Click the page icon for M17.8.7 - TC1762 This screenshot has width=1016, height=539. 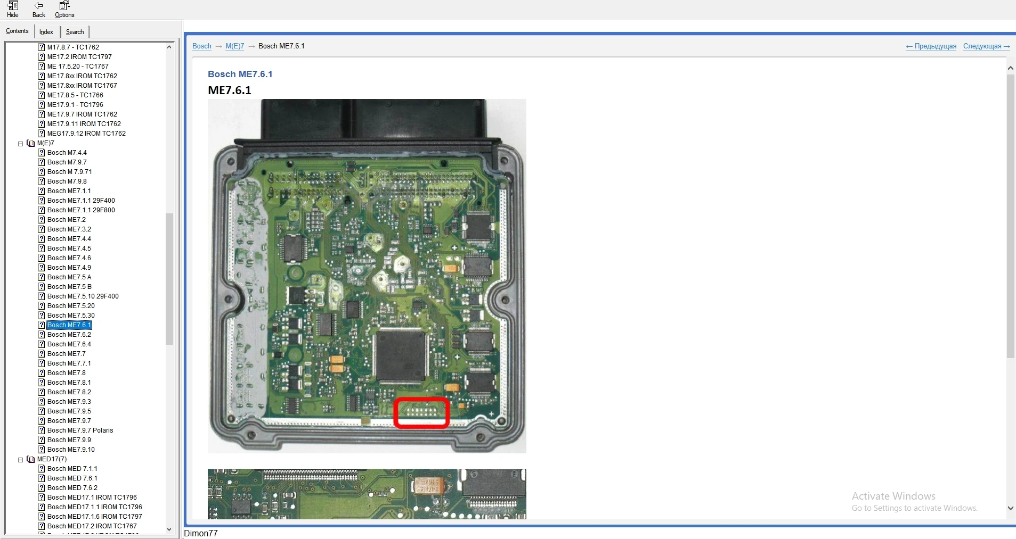42,47
